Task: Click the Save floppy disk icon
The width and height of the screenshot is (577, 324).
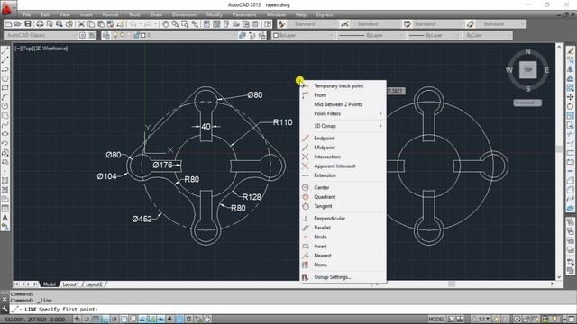Action: [28, 24]
